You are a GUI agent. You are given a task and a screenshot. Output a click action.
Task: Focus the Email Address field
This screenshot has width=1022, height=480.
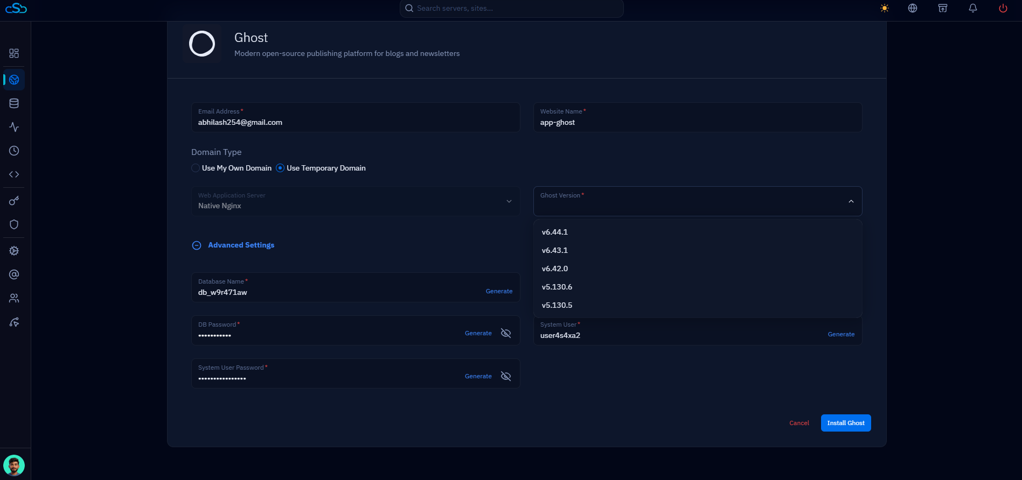tap(356, 117)
